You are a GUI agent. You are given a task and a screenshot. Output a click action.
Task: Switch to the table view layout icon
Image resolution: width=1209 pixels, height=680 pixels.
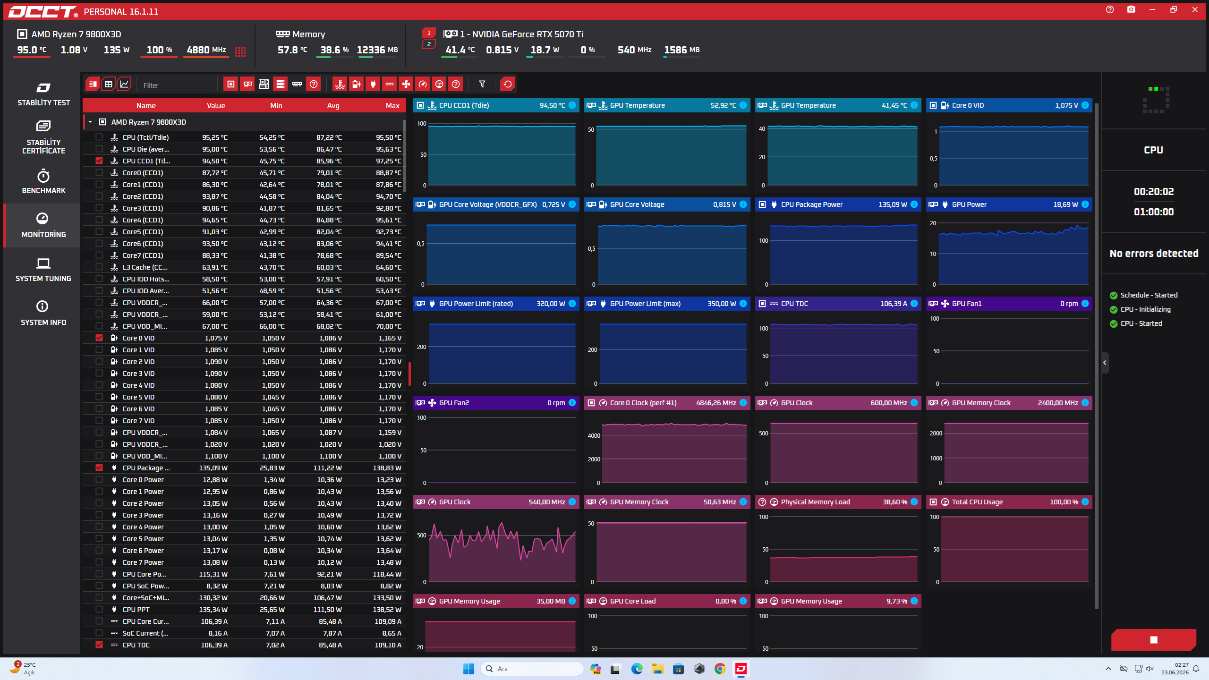click(109, 84)
